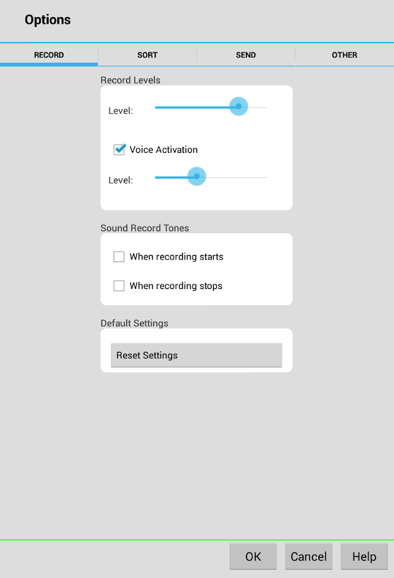
Task: Click the 'Default Settings' section heading
Action: pyautogui.click(x=134, y=323)
